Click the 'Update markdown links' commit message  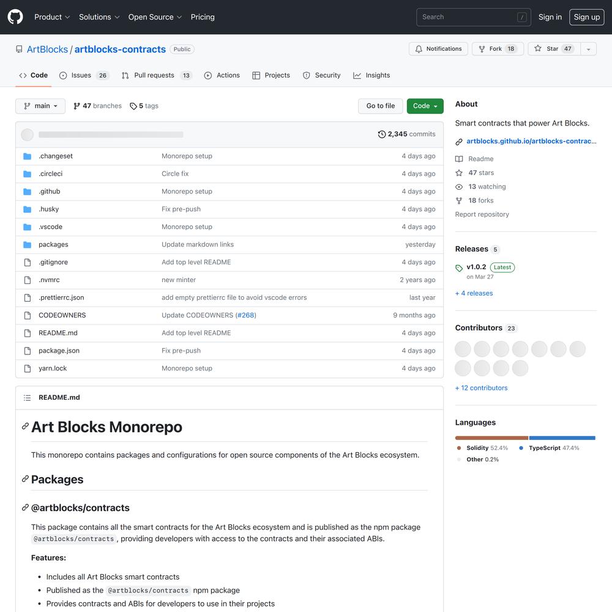coord(198,244)
